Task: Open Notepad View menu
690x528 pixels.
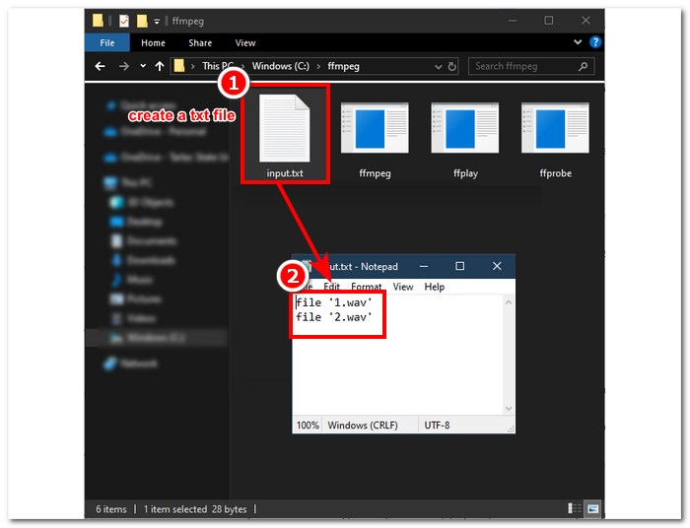Action: pyautogui.click(x=402, y=287)
